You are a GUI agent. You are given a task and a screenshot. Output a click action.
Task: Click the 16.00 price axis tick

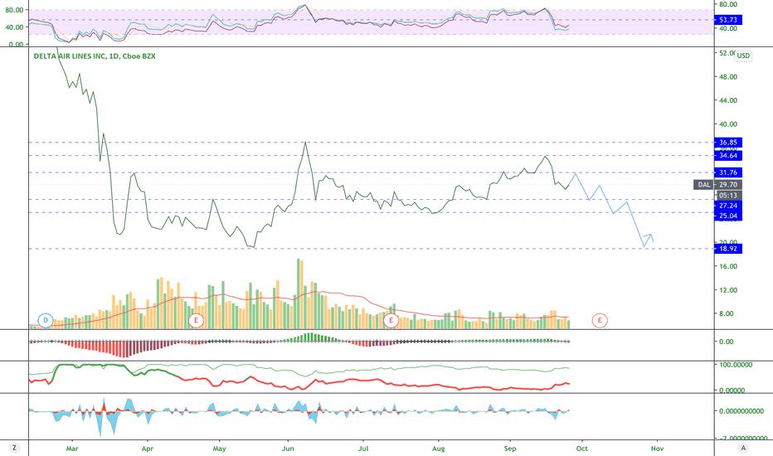click(728, 266)
